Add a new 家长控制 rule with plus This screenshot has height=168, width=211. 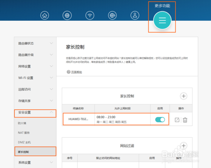(184, 96)
